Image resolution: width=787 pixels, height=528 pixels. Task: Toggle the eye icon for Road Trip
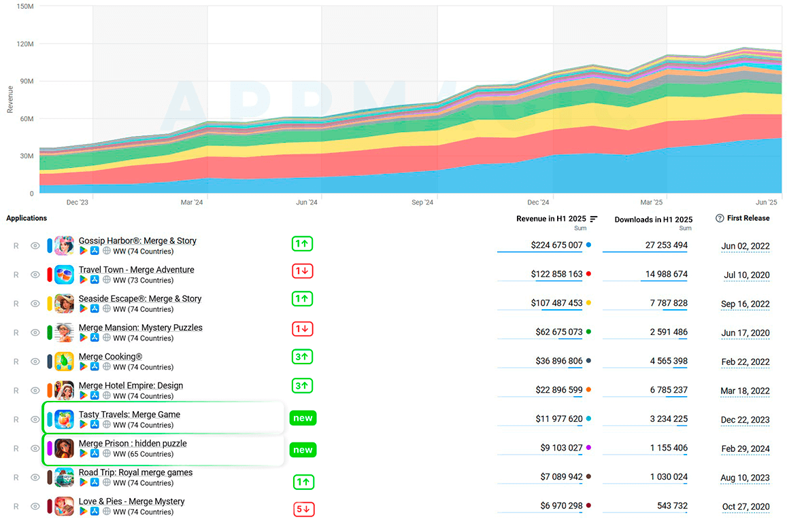pos(35,477)
